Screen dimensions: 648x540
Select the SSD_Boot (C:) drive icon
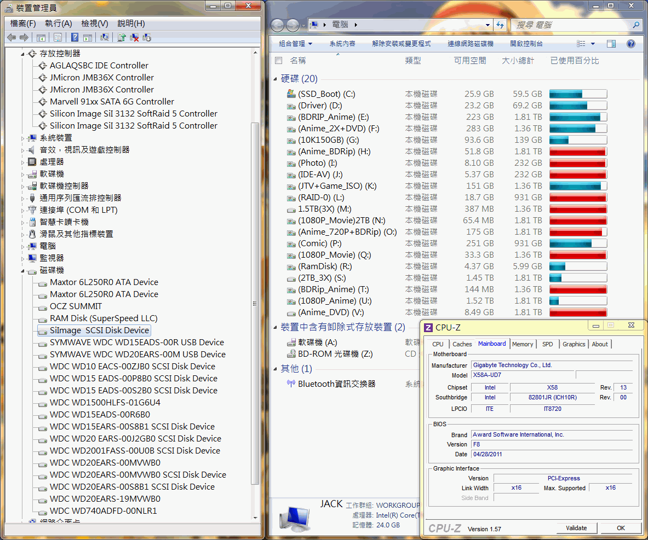[291, 94]
